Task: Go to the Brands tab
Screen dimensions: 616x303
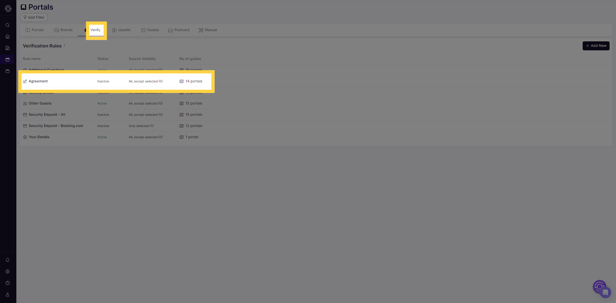Action: 64,30
